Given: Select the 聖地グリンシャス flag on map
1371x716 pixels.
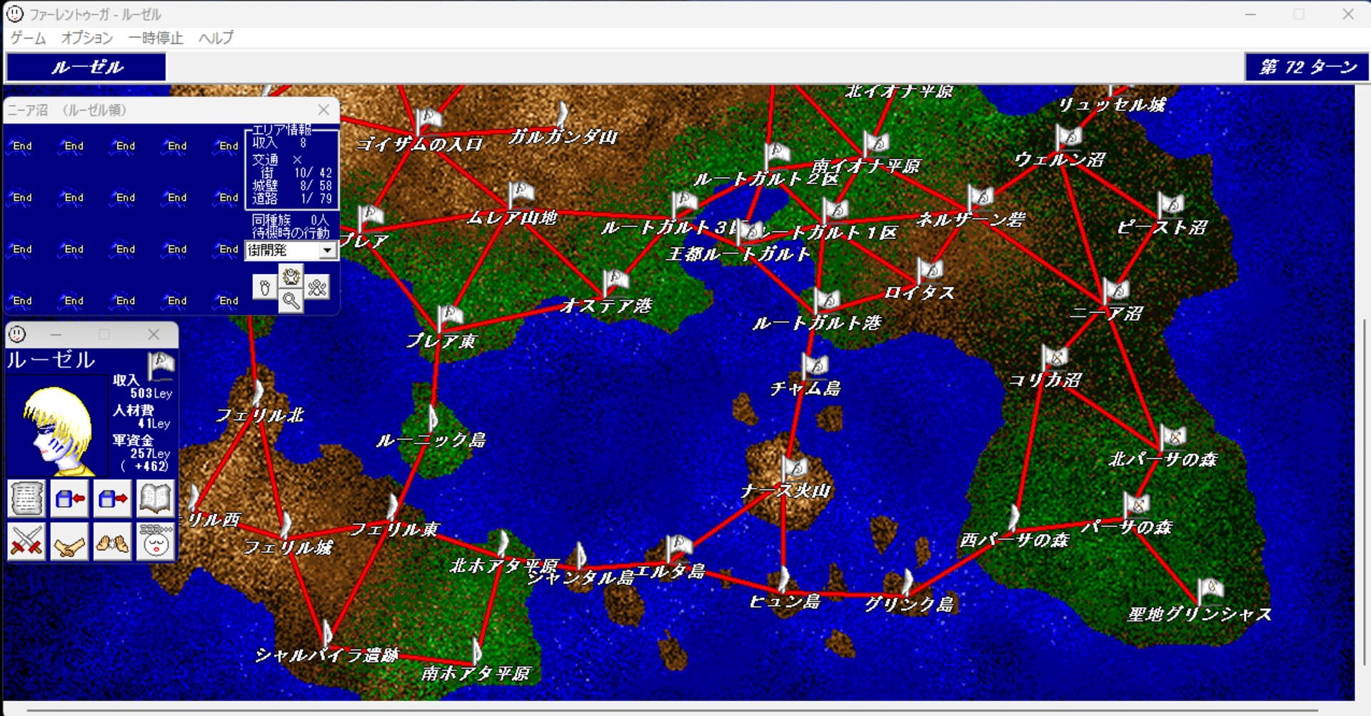Looking at the screenshot, I should (1210, 590).
